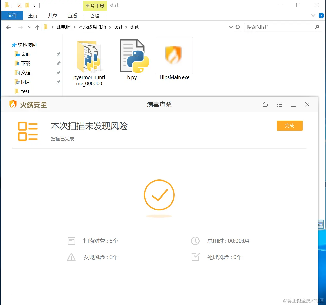Open 桌面 in quick access
The width and height of the screenshot is (326, 305).
pos(23,54)
